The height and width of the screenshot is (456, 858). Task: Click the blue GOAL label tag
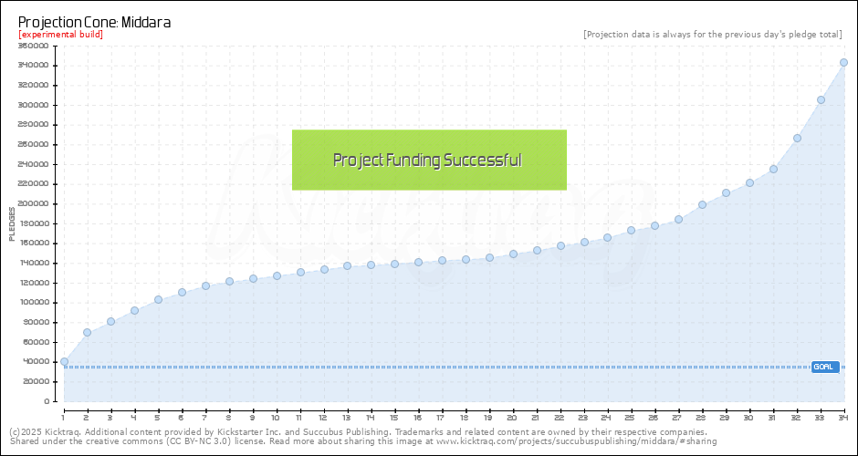[x=824, y=367]
